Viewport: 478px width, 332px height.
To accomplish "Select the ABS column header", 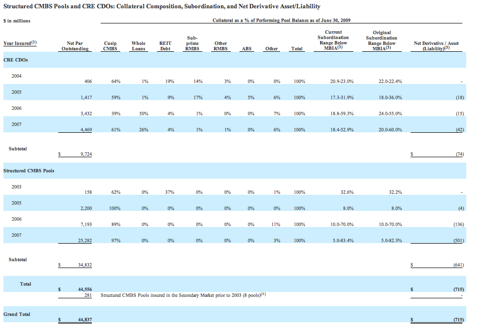I will click(x=247, y=49).
